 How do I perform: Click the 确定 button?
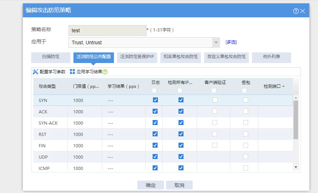tap(150, 185)
